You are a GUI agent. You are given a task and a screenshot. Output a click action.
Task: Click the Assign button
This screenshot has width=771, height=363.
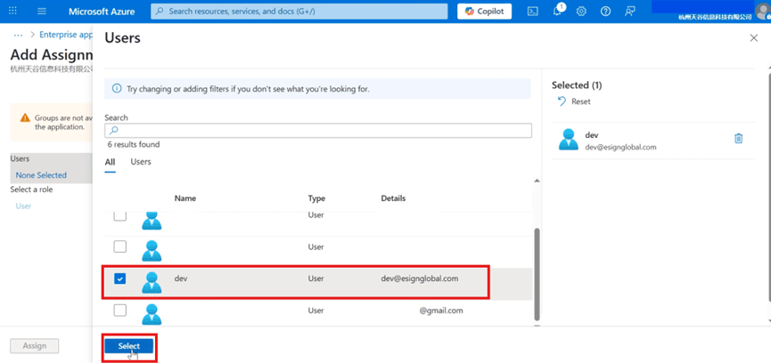pyautogui.click(x=35, y=346)
